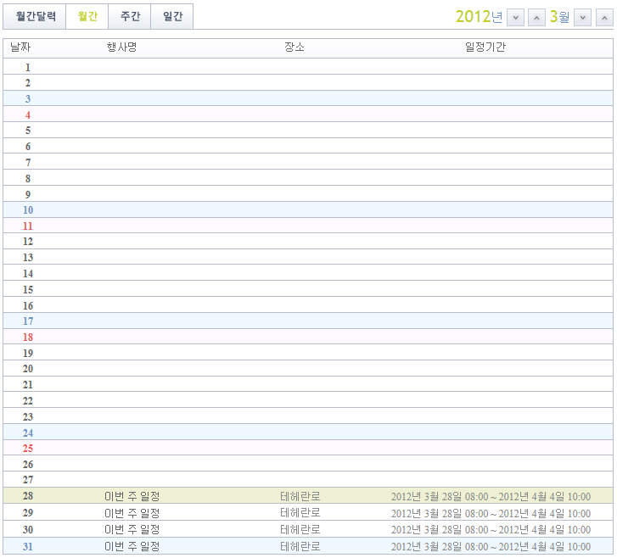Image resolution: width=617 pixels, height=558 pixels.
Task: Switch to the 주간 weekly tab
Action: (x=130, y=16)
